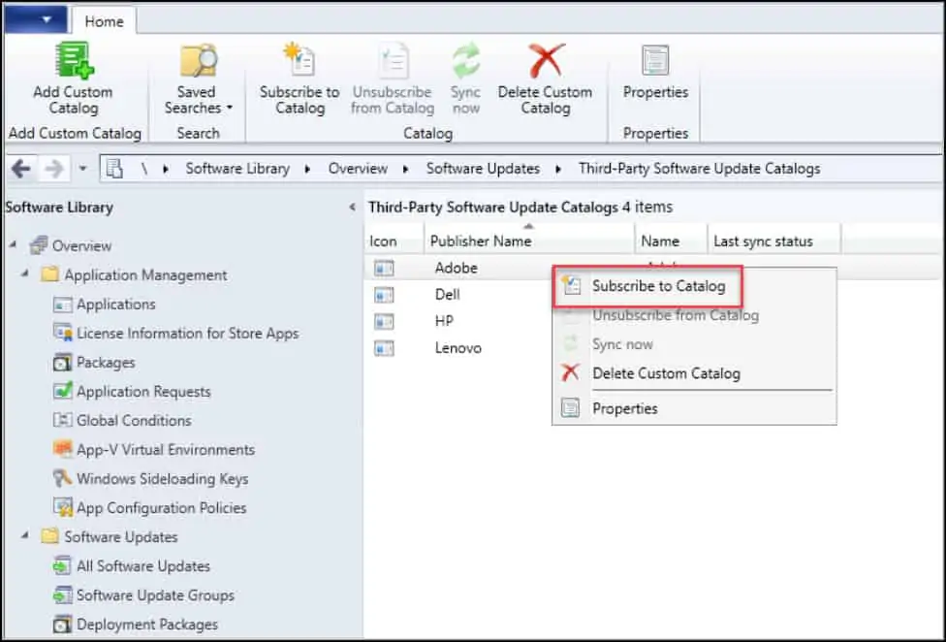Click the Dell row catalog icon
This screenshot has height=642, width=946.
pos(384,295)
